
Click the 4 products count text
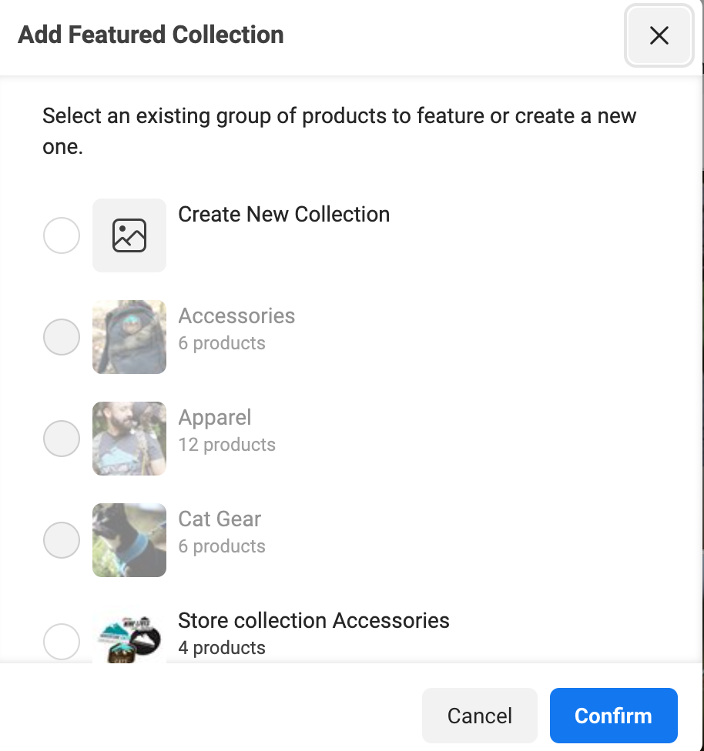click(222, 648)
